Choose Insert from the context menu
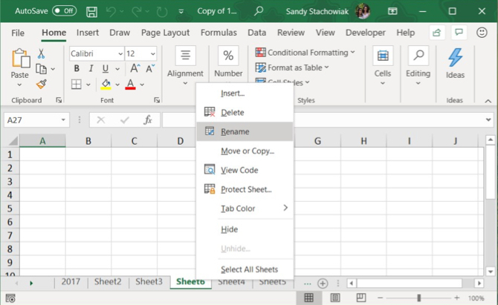 click(245, 94)
